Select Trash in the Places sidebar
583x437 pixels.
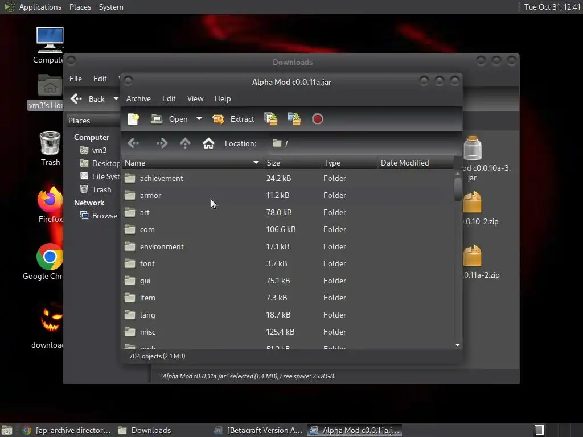point(96,189)
